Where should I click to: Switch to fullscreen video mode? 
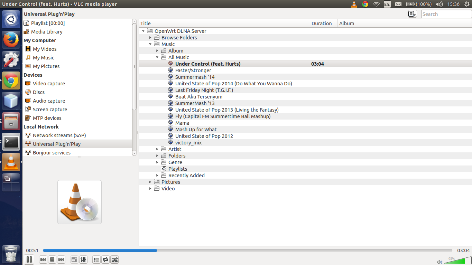coord(74,259)
